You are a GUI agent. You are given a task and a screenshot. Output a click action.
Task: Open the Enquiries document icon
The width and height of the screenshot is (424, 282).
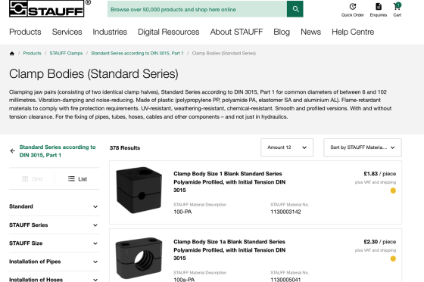click(379, 7)
